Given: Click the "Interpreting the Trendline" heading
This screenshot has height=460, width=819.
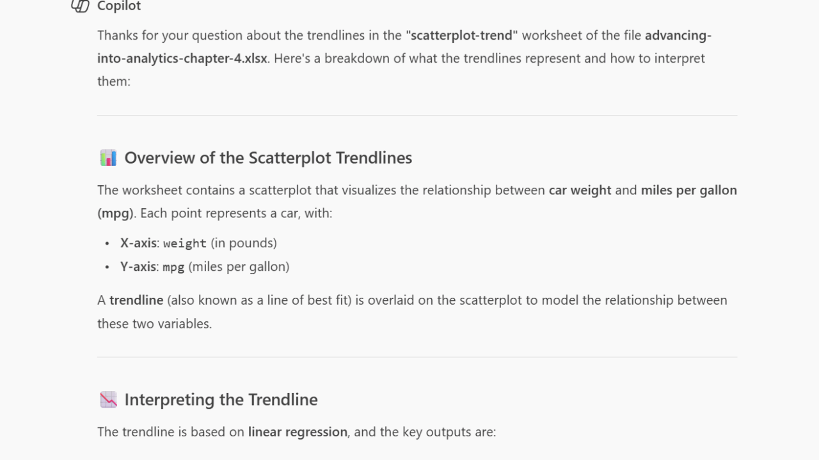Looking at the screenshot, I should [221, 400].
